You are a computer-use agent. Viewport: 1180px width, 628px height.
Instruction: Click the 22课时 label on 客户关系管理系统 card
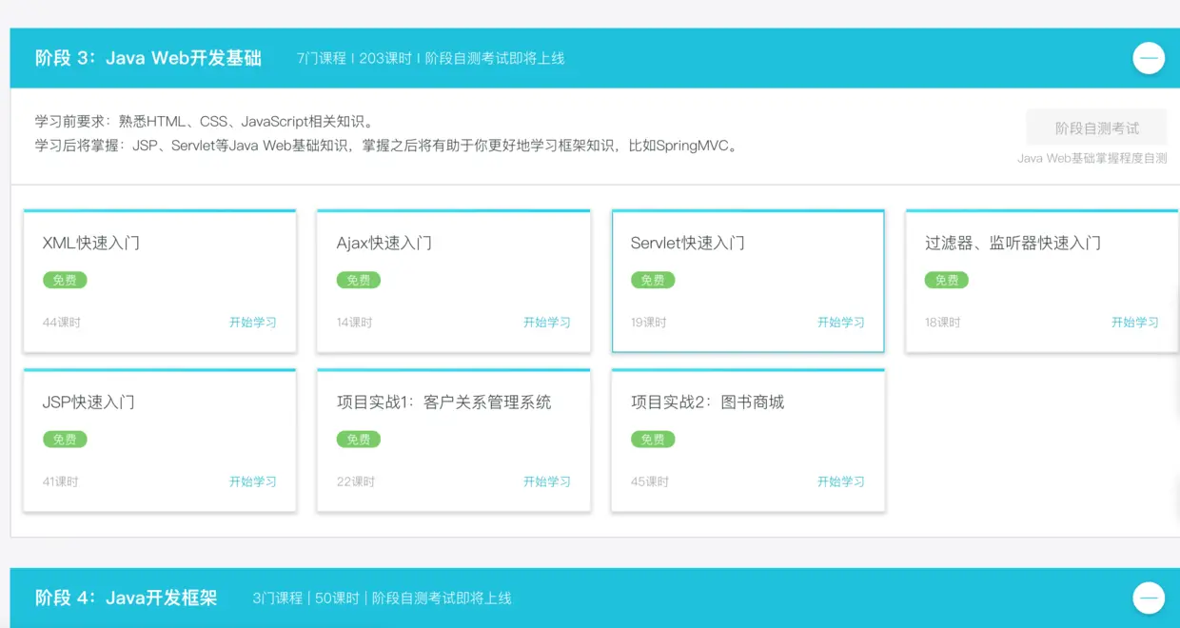pyautogui.click(x=356, y=481)
